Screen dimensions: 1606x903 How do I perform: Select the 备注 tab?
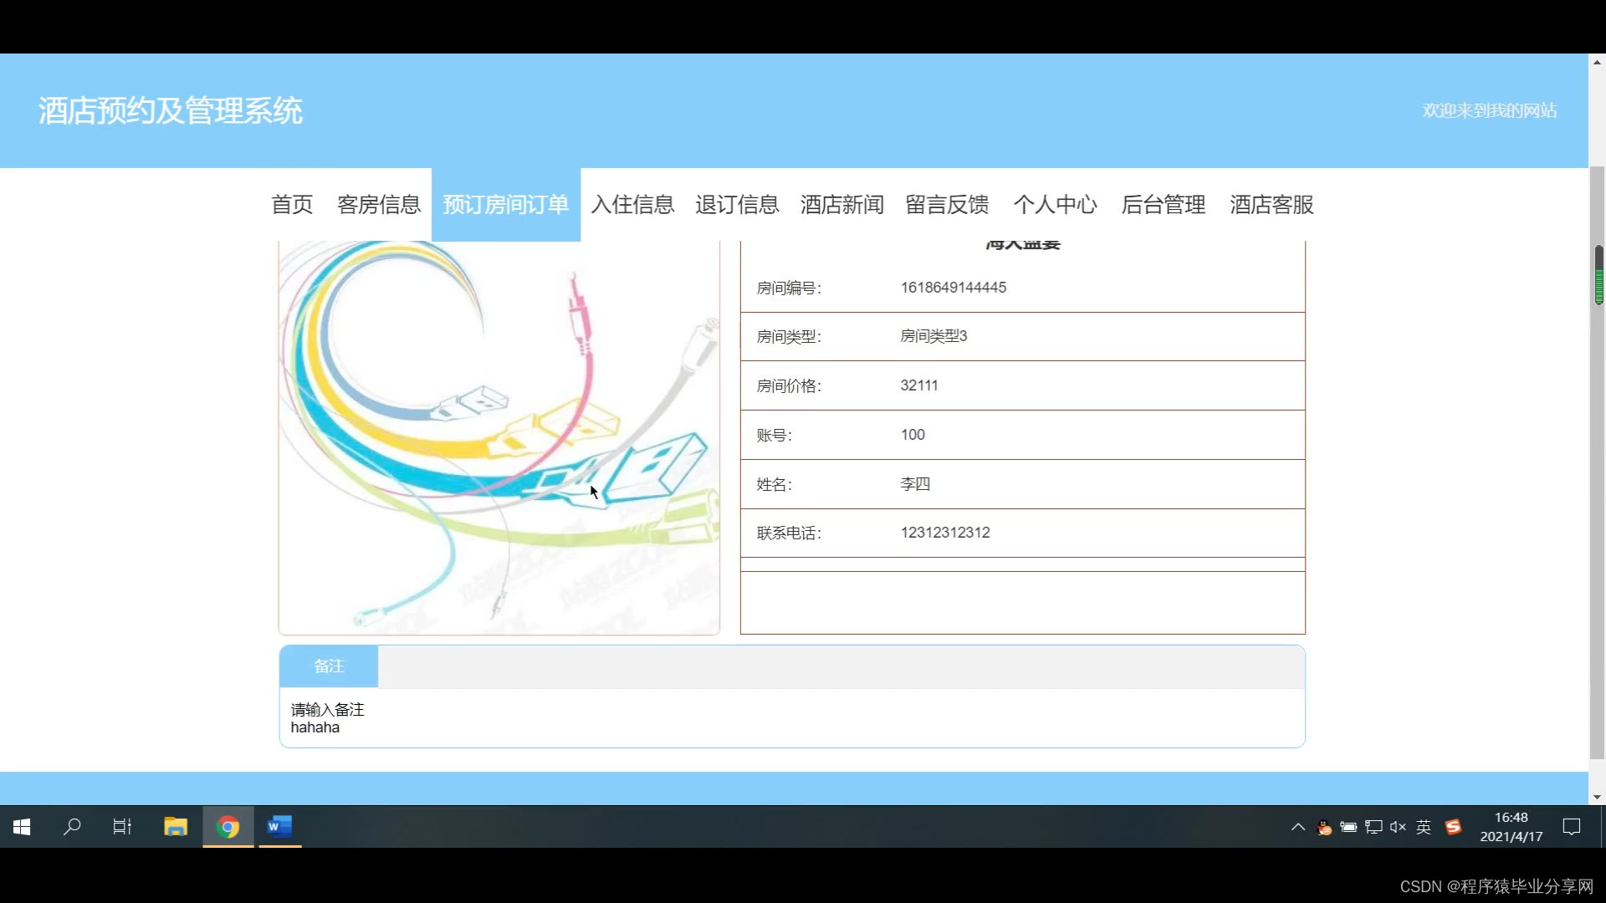point(329,666)
